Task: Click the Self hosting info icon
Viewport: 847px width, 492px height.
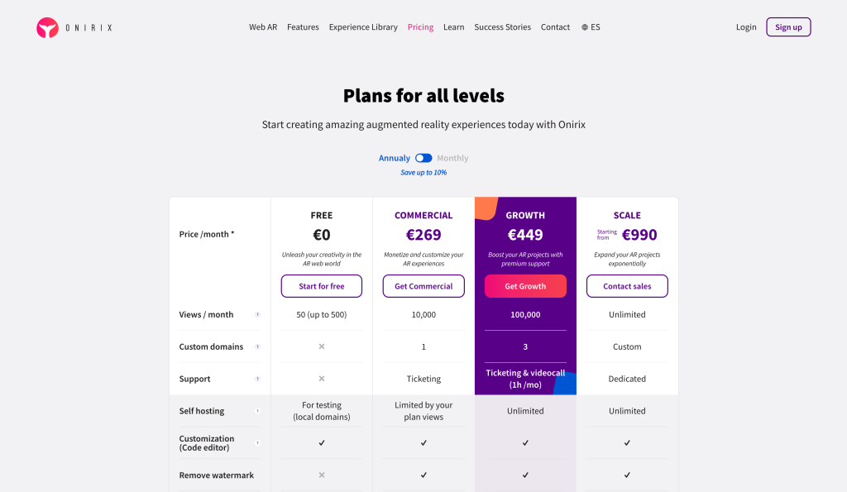Action: tap(257, 410)
